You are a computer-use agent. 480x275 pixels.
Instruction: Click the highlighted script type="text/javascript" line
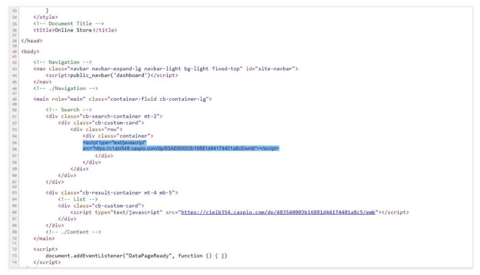coord(114,142)
